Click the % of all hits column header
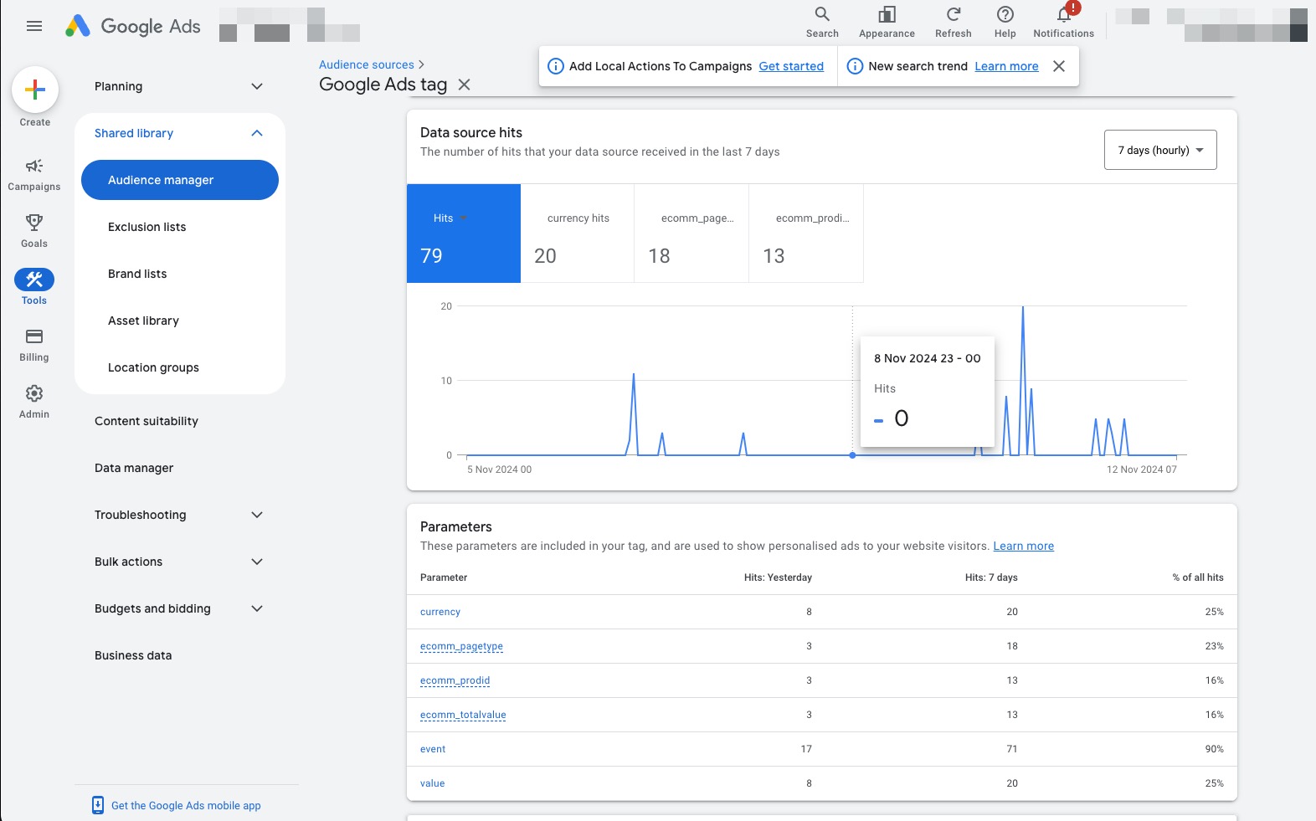This screenshot has height=821, width=1316. [1198, 577]
